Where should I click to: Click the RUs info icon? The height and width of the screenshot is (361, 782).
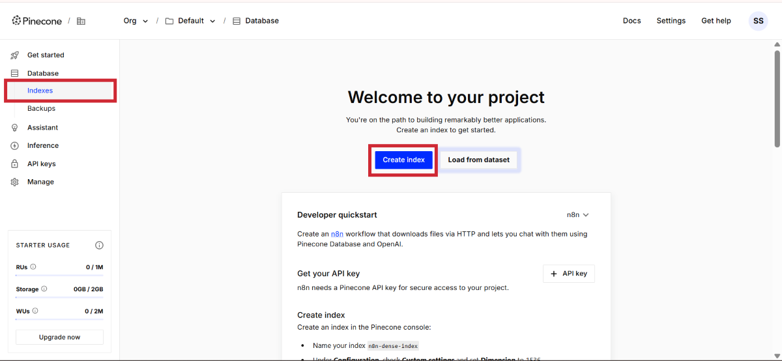[x=33, y=267]
